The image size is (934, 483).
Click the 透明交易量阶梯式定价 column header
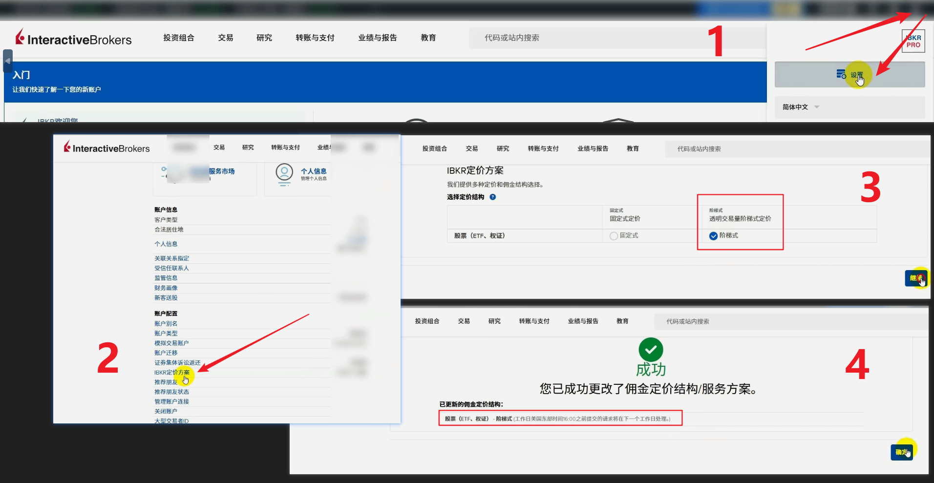(x=740, y=219)
